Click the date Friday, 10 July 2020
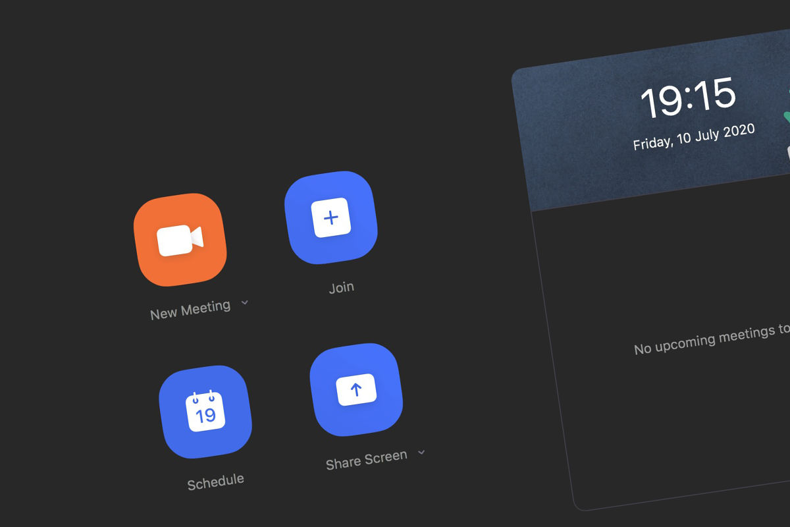This screenshot has height=527, width=790. click(694, 136)
